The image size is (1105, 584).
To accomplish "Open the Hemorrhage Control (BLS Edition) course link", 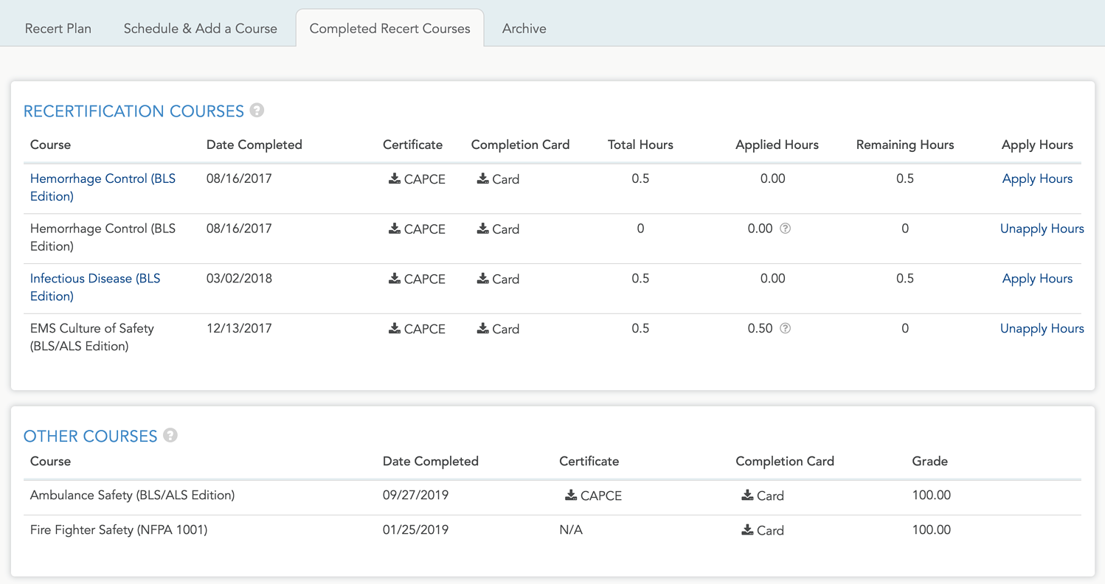I will tap(103, 187).
